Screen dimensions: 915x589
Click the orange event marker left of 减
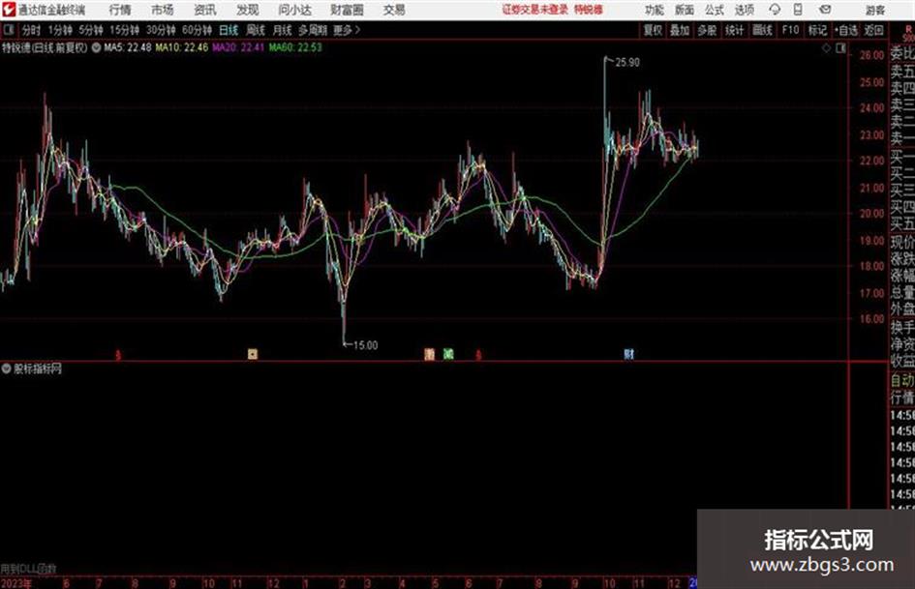point(430,354)
